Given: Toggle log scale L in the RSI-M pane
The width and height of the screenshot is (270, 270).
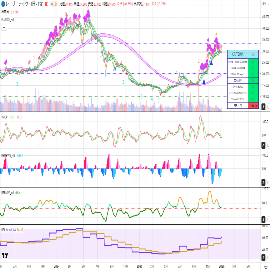Looking at the screenshot, I should tap(268, 257).
